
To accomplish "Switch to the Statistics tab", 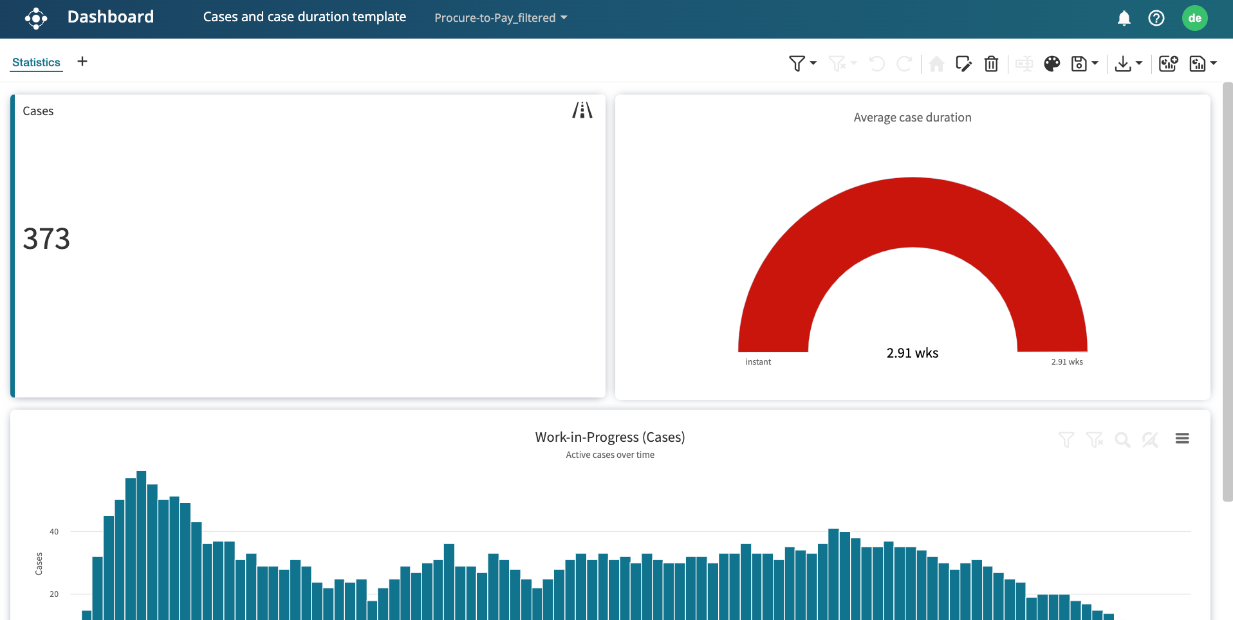I will (36, 62).
